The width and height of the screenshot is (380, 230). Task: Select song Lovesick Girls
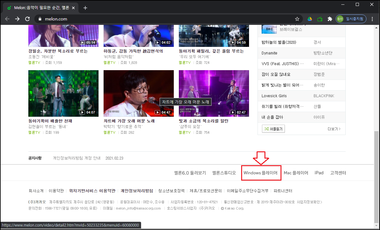click(274, 96)
